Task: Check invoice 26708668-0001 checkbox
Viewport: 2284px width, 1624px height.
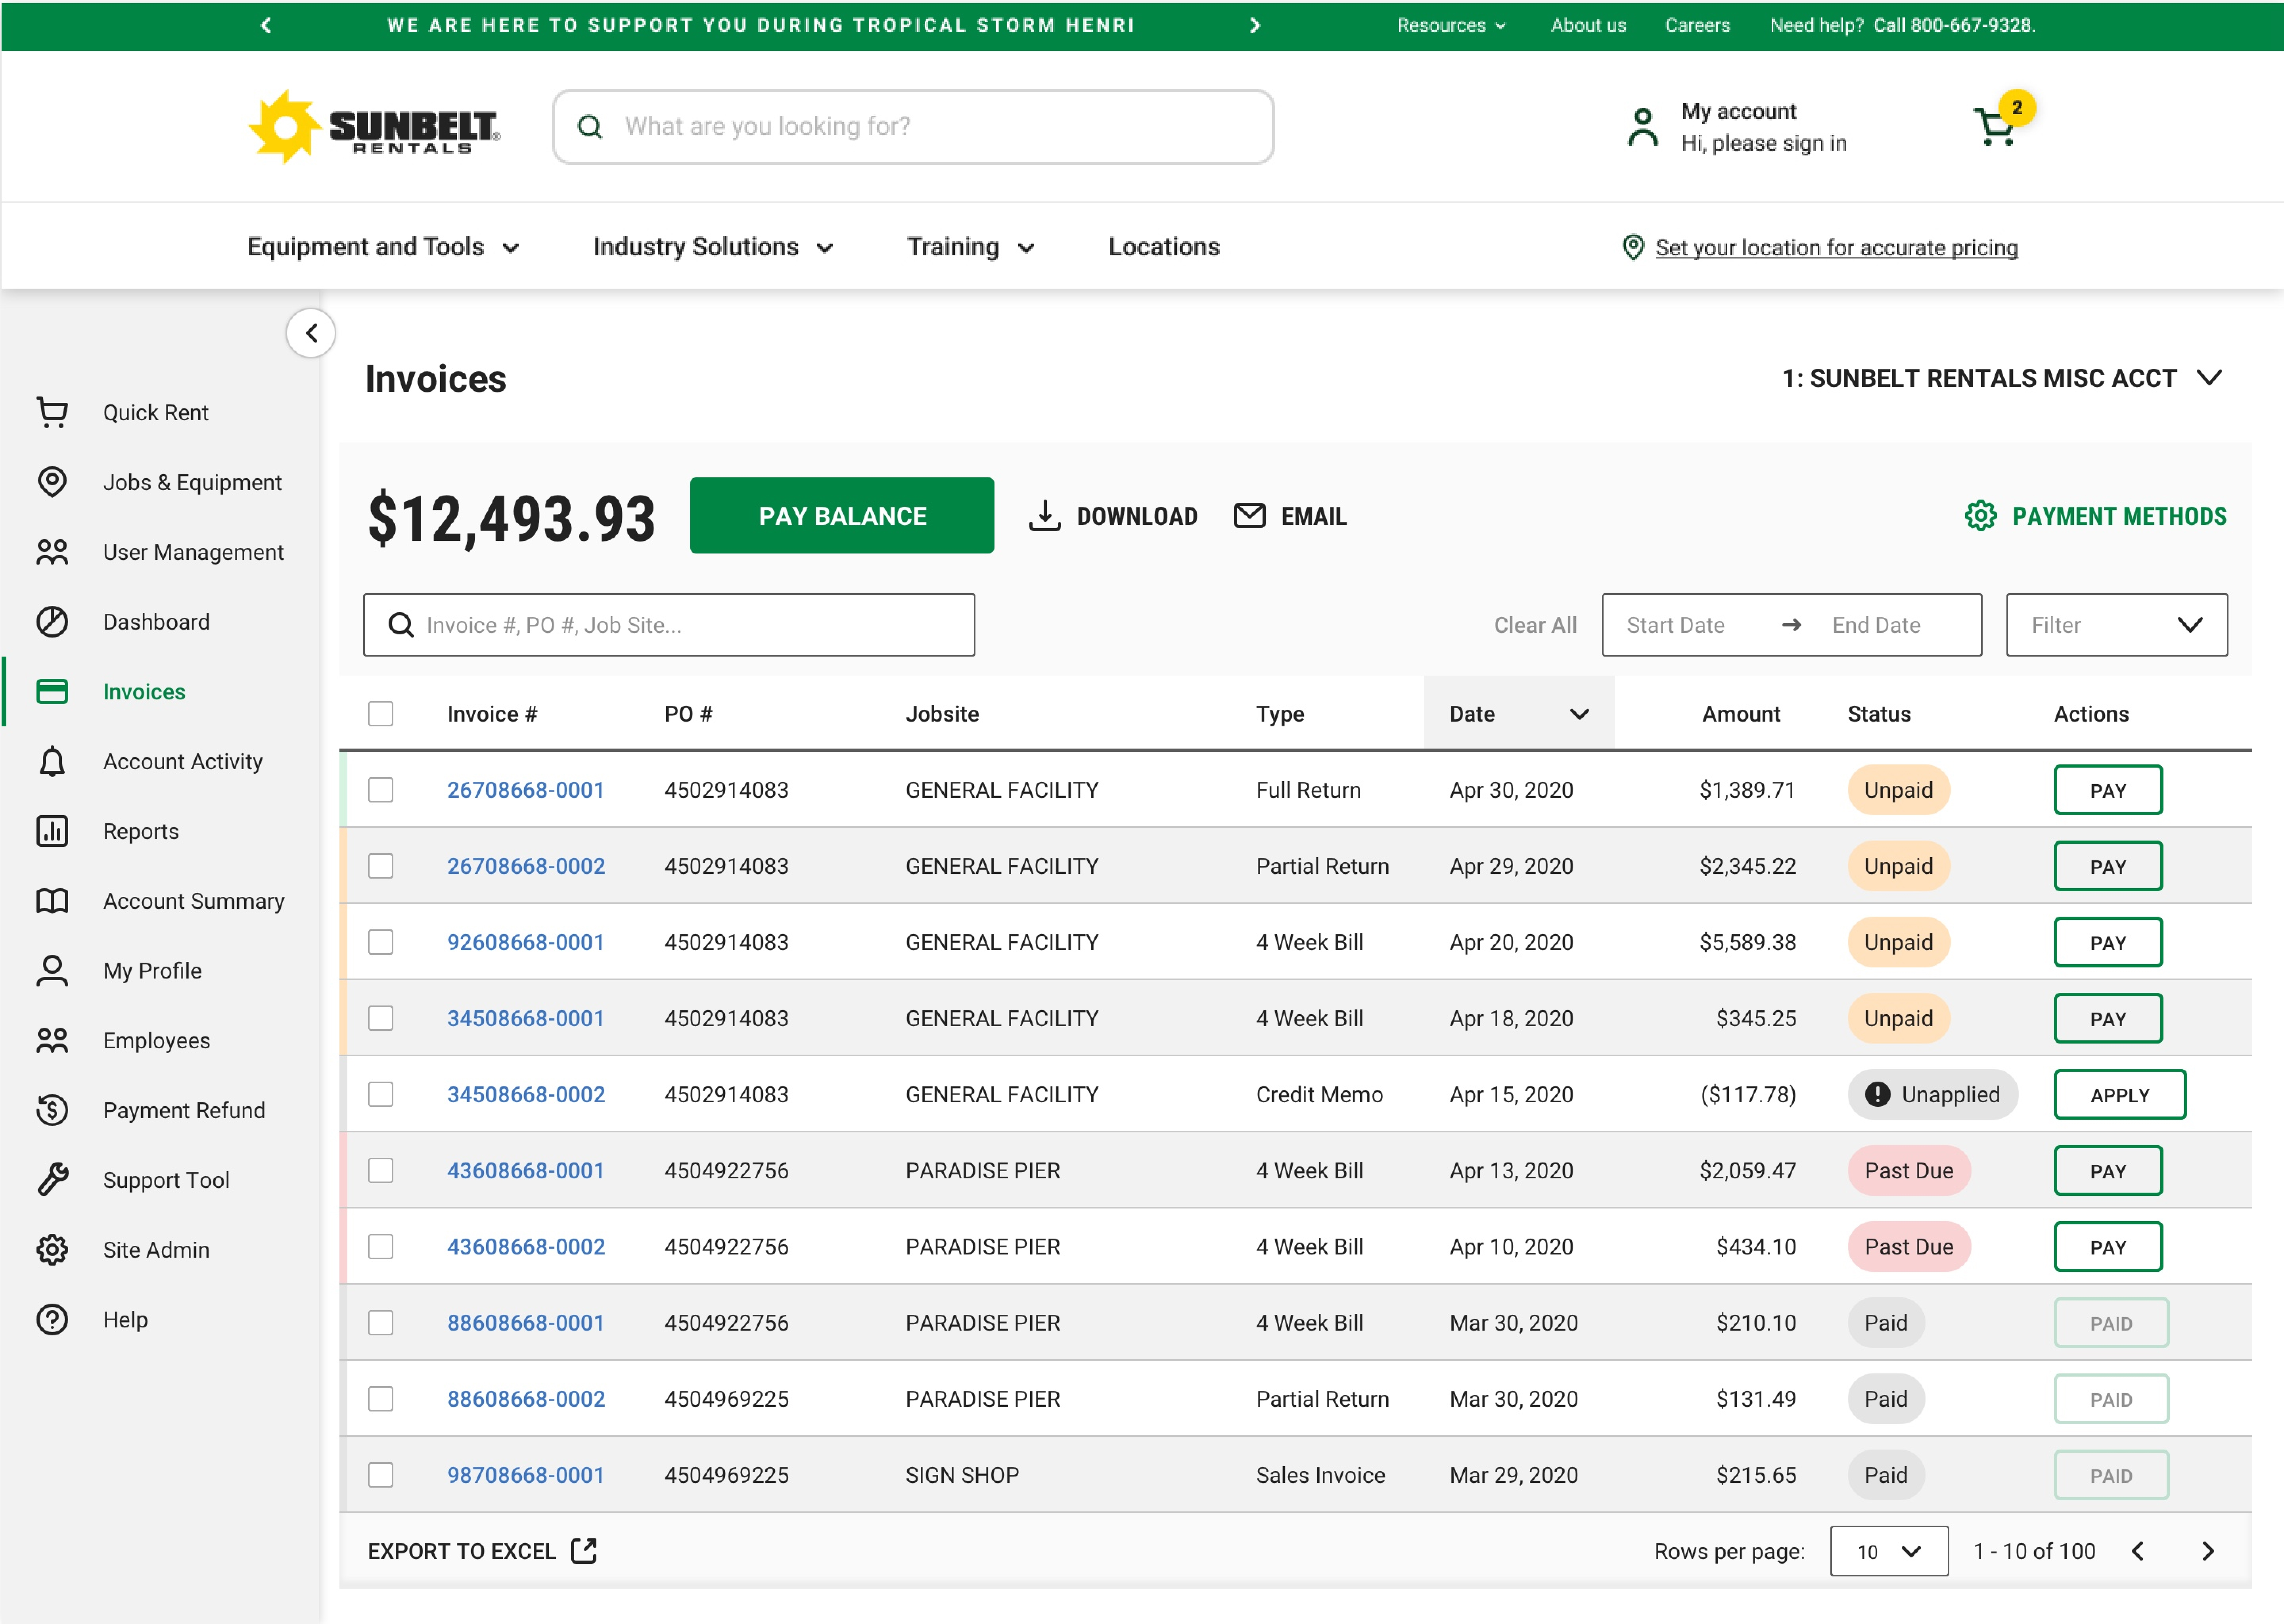Action: 381,790
